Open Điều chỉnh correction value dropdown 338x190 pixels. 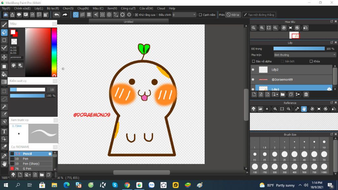point(184,15)
